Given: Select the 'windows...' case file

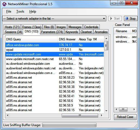Looking at the screenshot, I should coord(123,42).
